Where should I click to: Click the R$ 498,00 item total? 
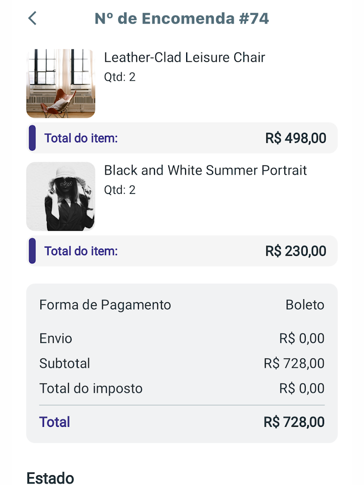point(295,138)
